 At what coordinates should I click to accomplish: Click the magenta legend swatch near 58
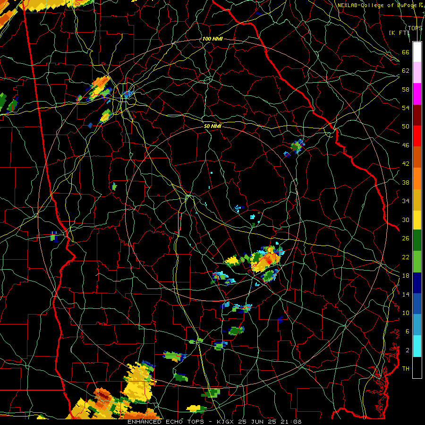tap(417, 94)
